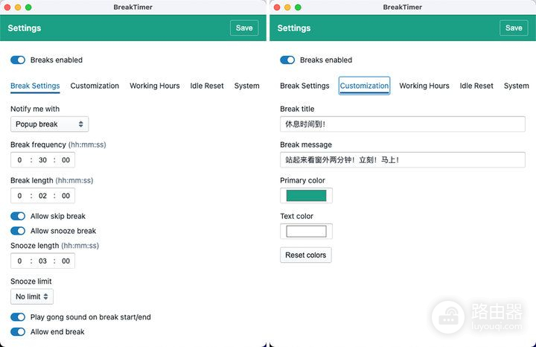Open the Popup break notify dropdown
The image size is (536, 347).
pyautogui.click(x=50, y=124)
